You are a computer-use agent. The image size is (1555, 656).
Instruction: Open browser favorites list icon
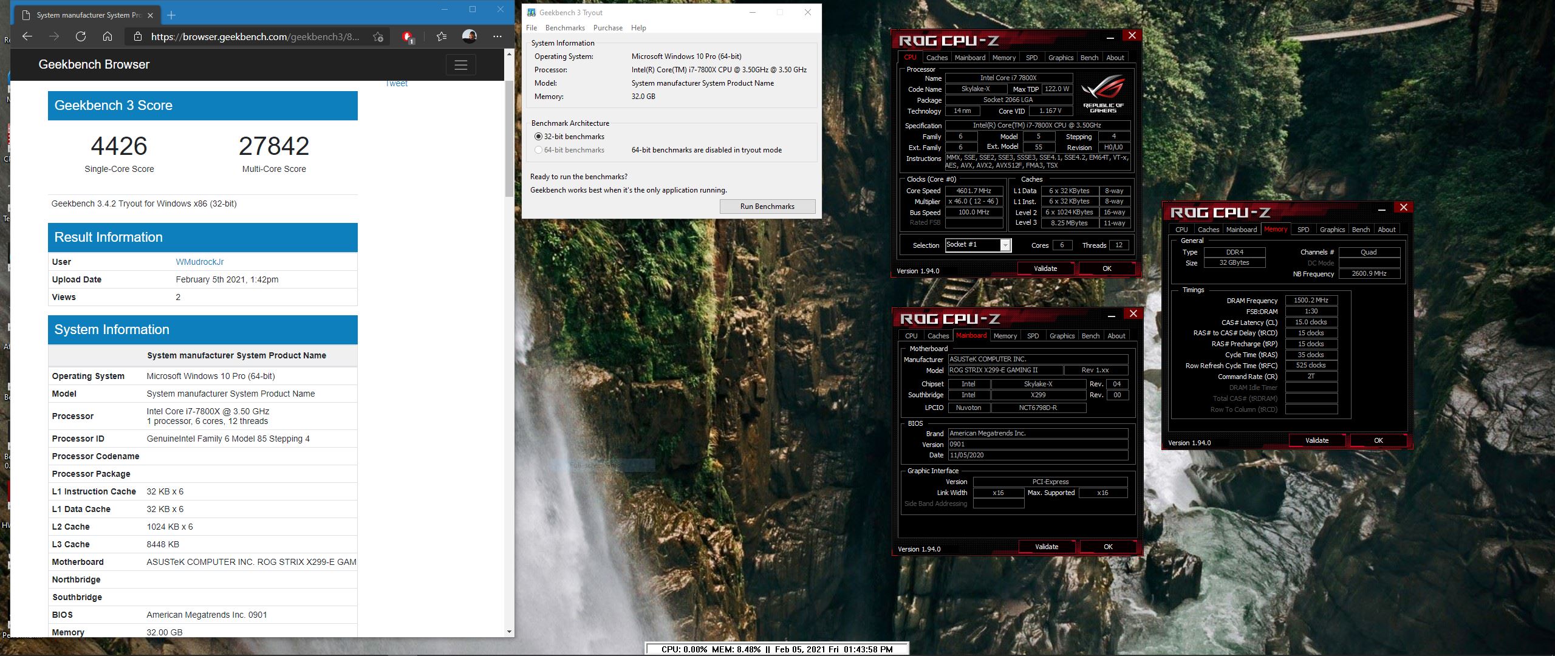[442, 36]
